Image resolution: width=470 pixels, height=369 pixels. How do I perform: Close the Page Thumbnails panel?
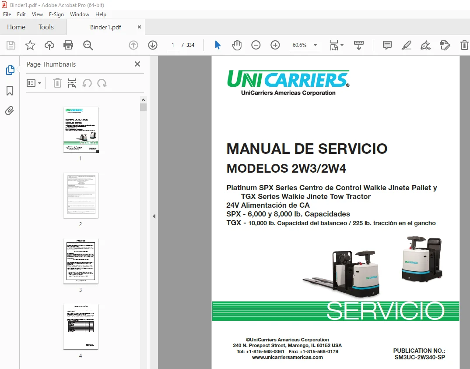pyautogui.click(x=137, y=64)
